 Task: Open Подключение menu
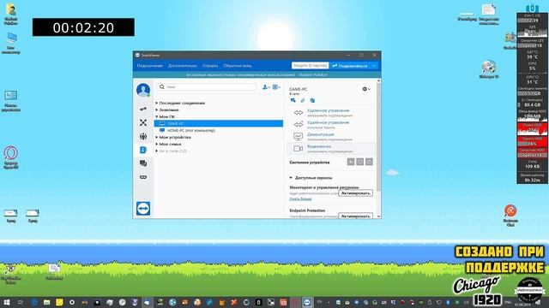pyautogui.click(x=150, y=66)
